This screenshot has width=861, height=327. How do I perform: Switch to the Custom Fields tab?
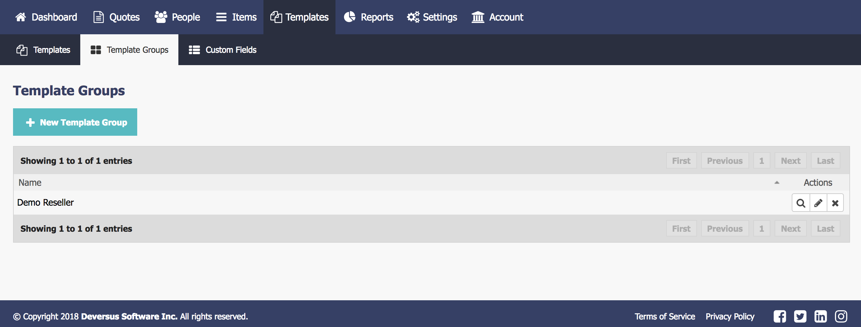(222, 50)
